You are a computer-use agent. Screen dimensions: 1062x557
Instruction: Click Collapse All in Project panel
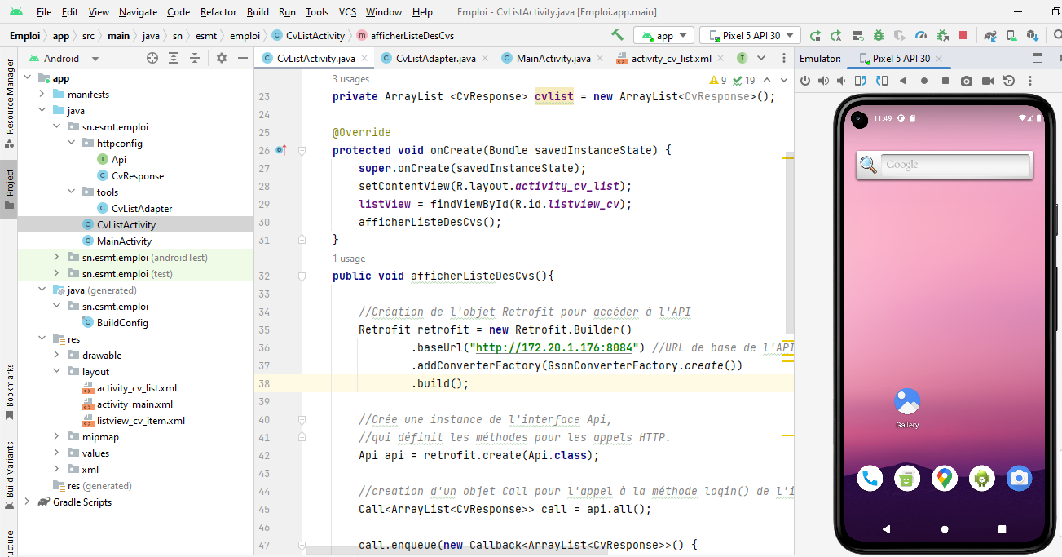click(196, 58)
